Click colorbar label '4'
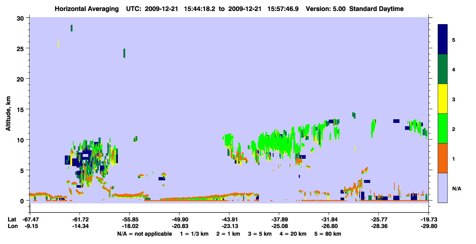This screenshot has width=476, height=244. [x=454, y=69]
